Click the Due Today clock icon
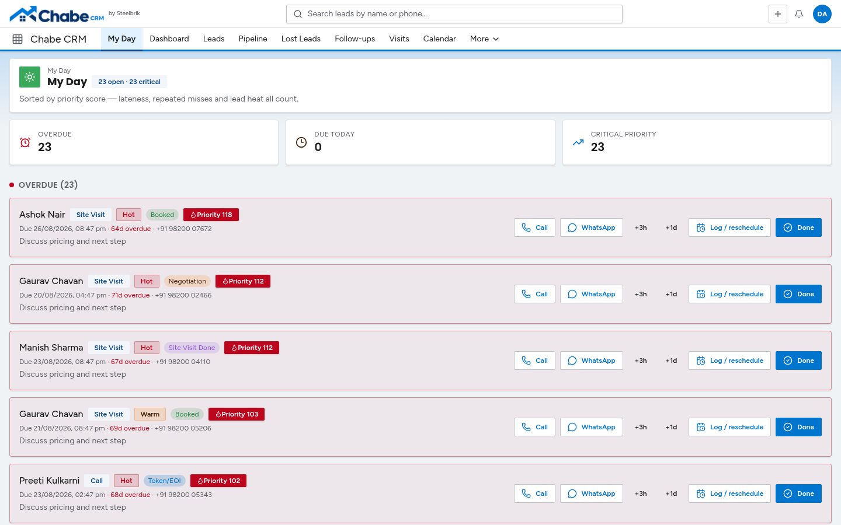841x525 pixels. [x=301, y=142]
